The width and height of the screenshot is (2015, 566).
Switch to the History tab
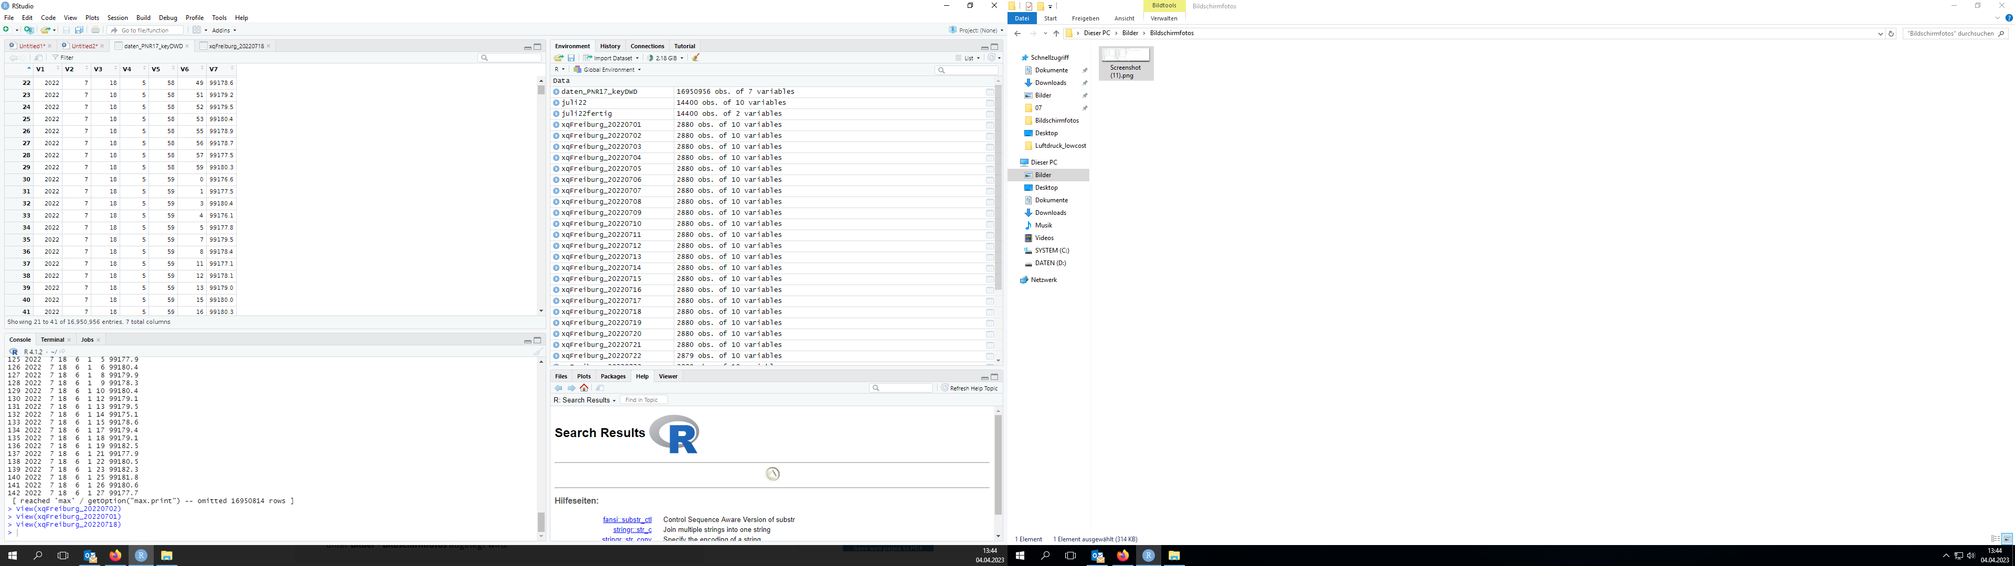[x=609, y=46]
